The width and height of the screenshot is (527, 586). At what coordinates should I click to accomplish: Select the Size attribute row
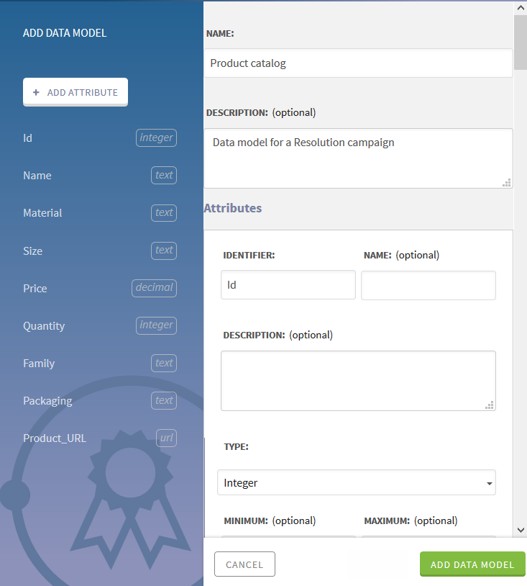pos(100,251)
